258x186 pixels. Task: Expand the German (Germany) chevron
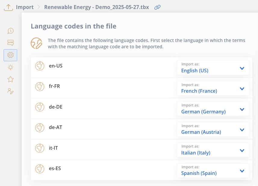(x=242, y=109)
